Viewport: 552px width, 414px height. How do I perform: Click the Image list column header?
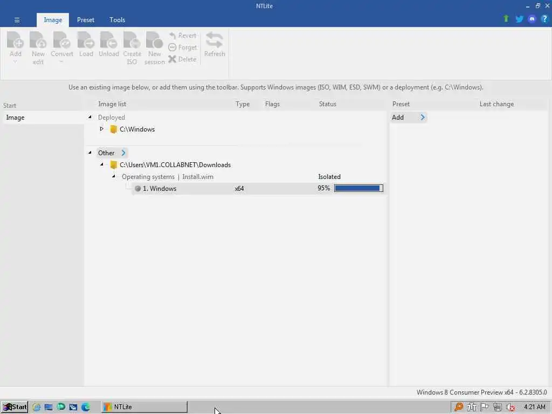click(x=112, y=104)
